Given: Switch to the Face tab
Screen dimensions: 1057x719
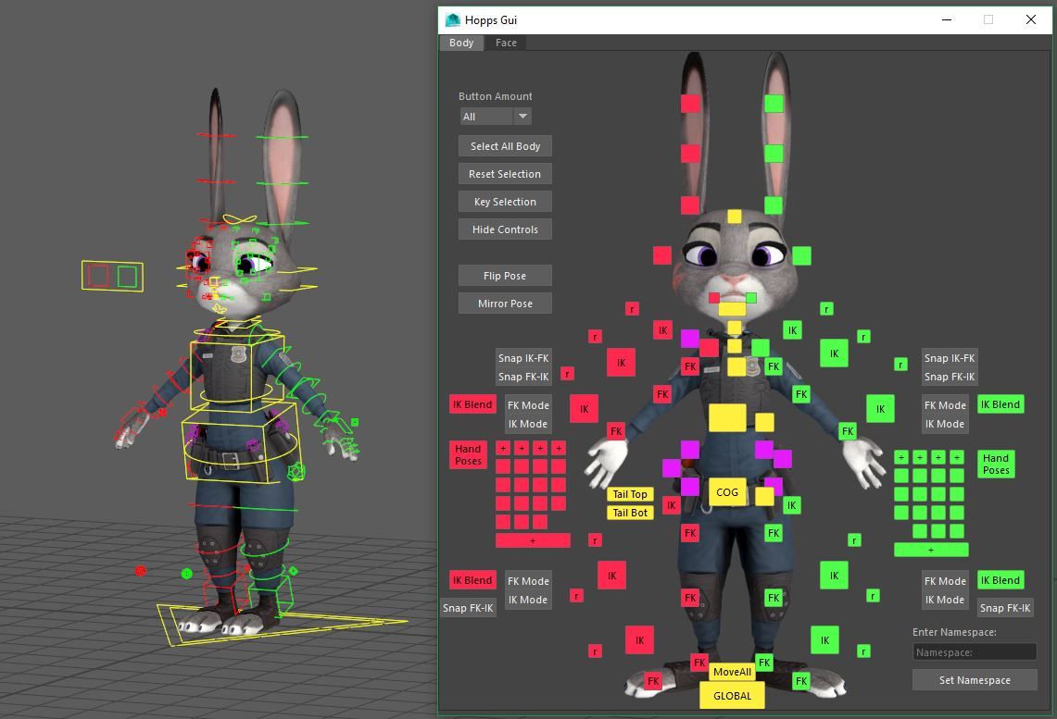Looking at the screenshot, I should (x=506, y=42).
